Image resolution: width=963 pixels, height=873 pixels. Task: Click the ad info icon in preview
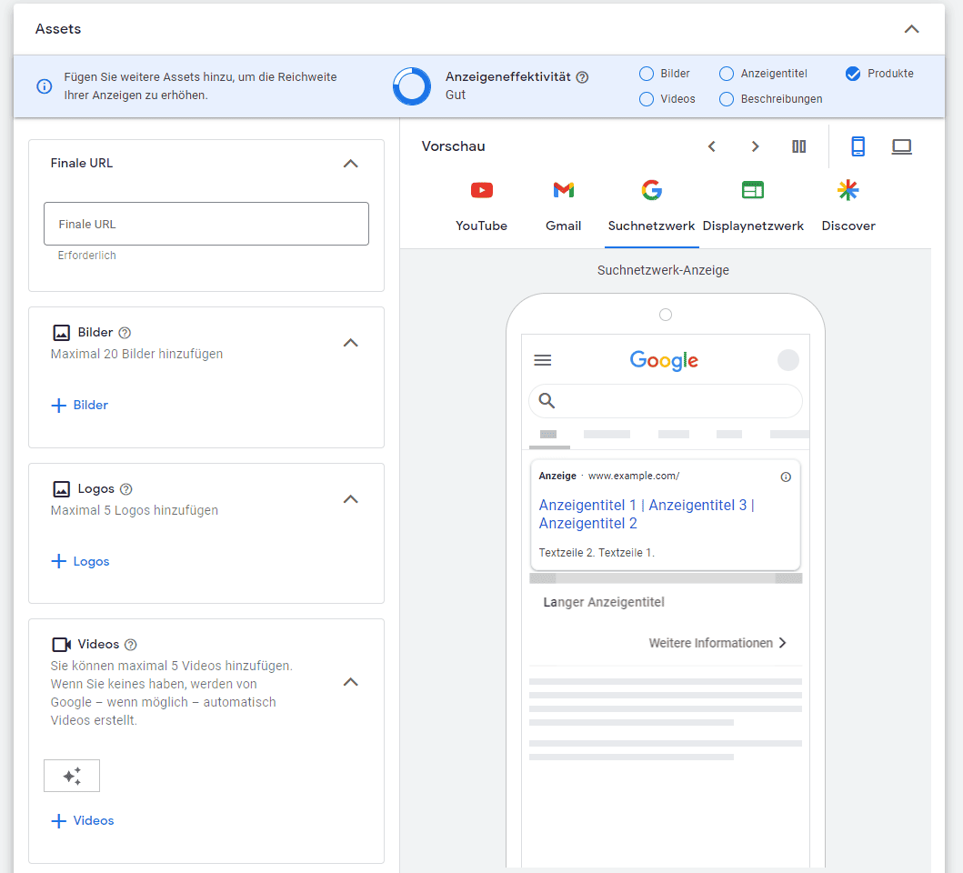click(786, 477)
